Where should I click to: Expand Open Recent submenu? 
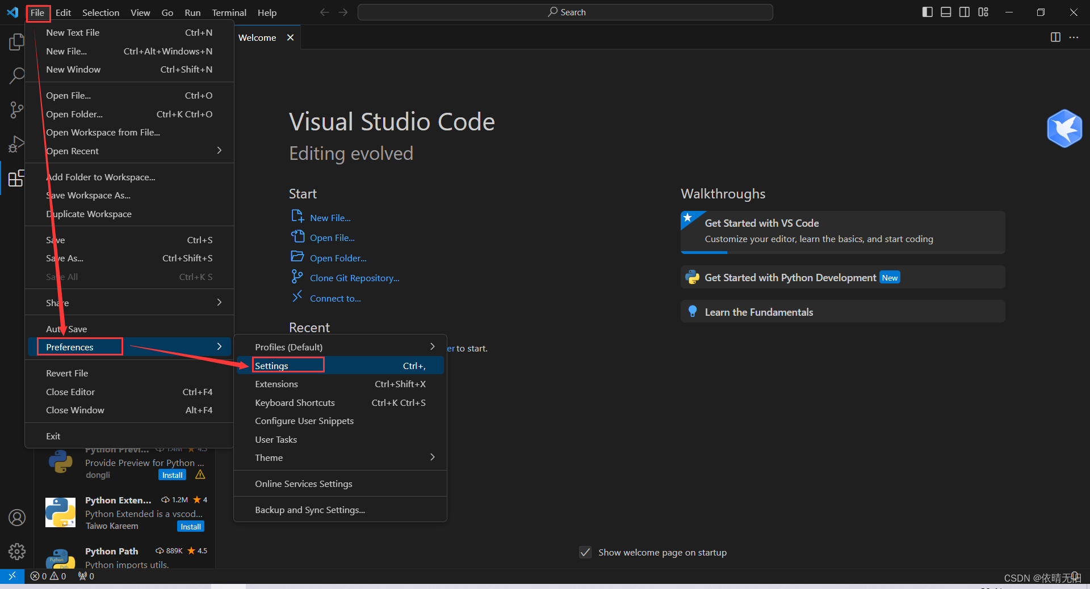[x=129, y=151]
